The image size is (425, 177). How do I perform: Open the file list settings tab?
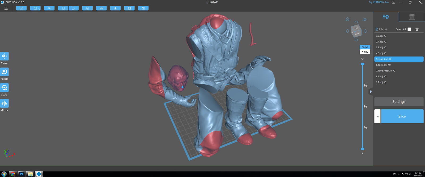tap(386, 17)
